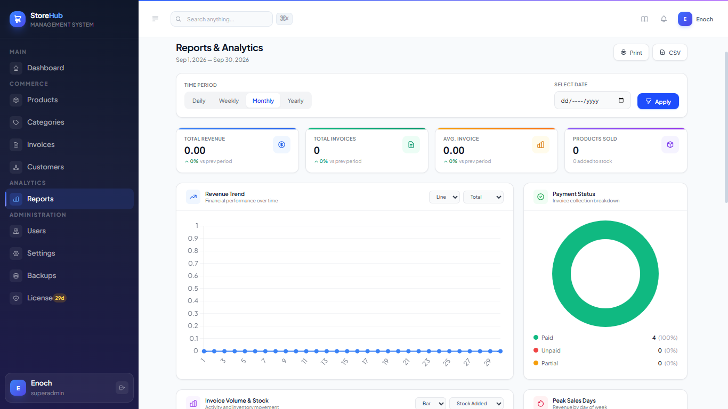Click the Invoice Volume & Stock chart icon
The height and width of the screenshot is (409, 728).
click(x=193, y=403)
